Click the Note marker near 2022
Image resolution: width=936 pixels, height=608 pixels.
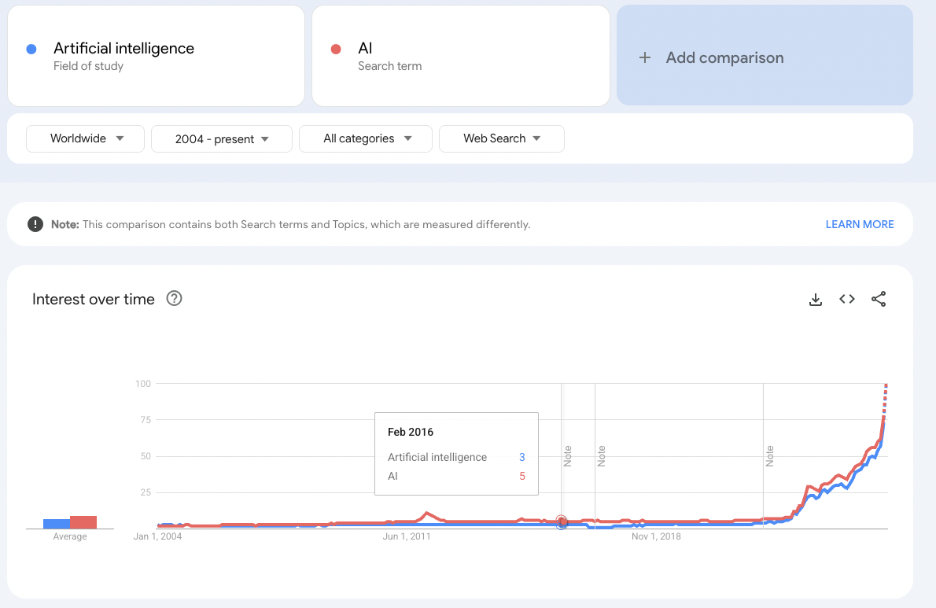click(x=769, y=456)
